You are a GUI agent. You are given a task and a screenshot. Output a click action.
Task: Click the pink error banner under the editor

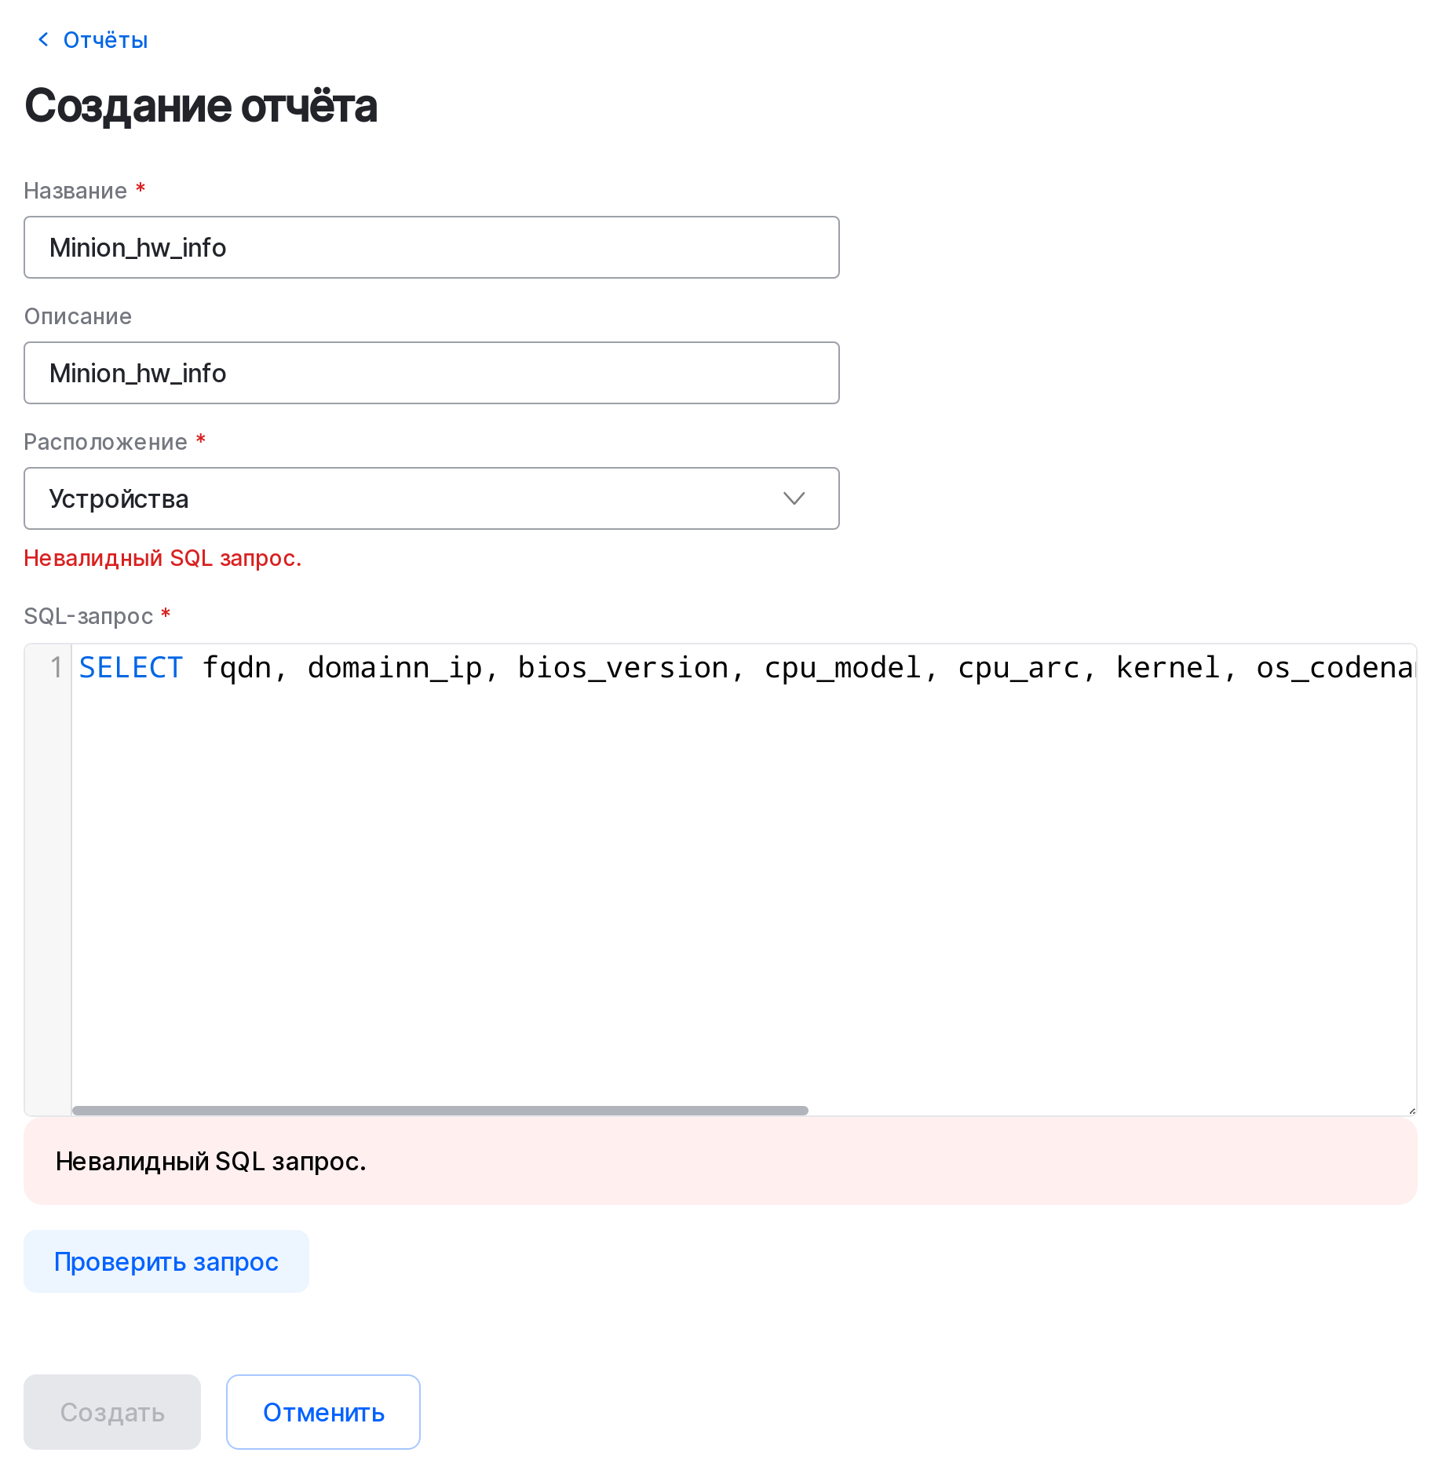pyautogui.click(x=720, y=1161)
